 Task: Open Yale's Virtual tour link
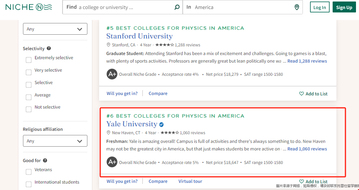tap(190, 181)
